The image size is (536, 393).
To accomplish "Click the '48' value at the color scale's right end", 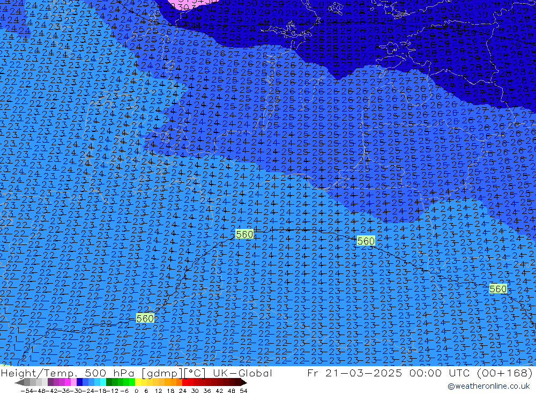I will (x=231, y=390).
